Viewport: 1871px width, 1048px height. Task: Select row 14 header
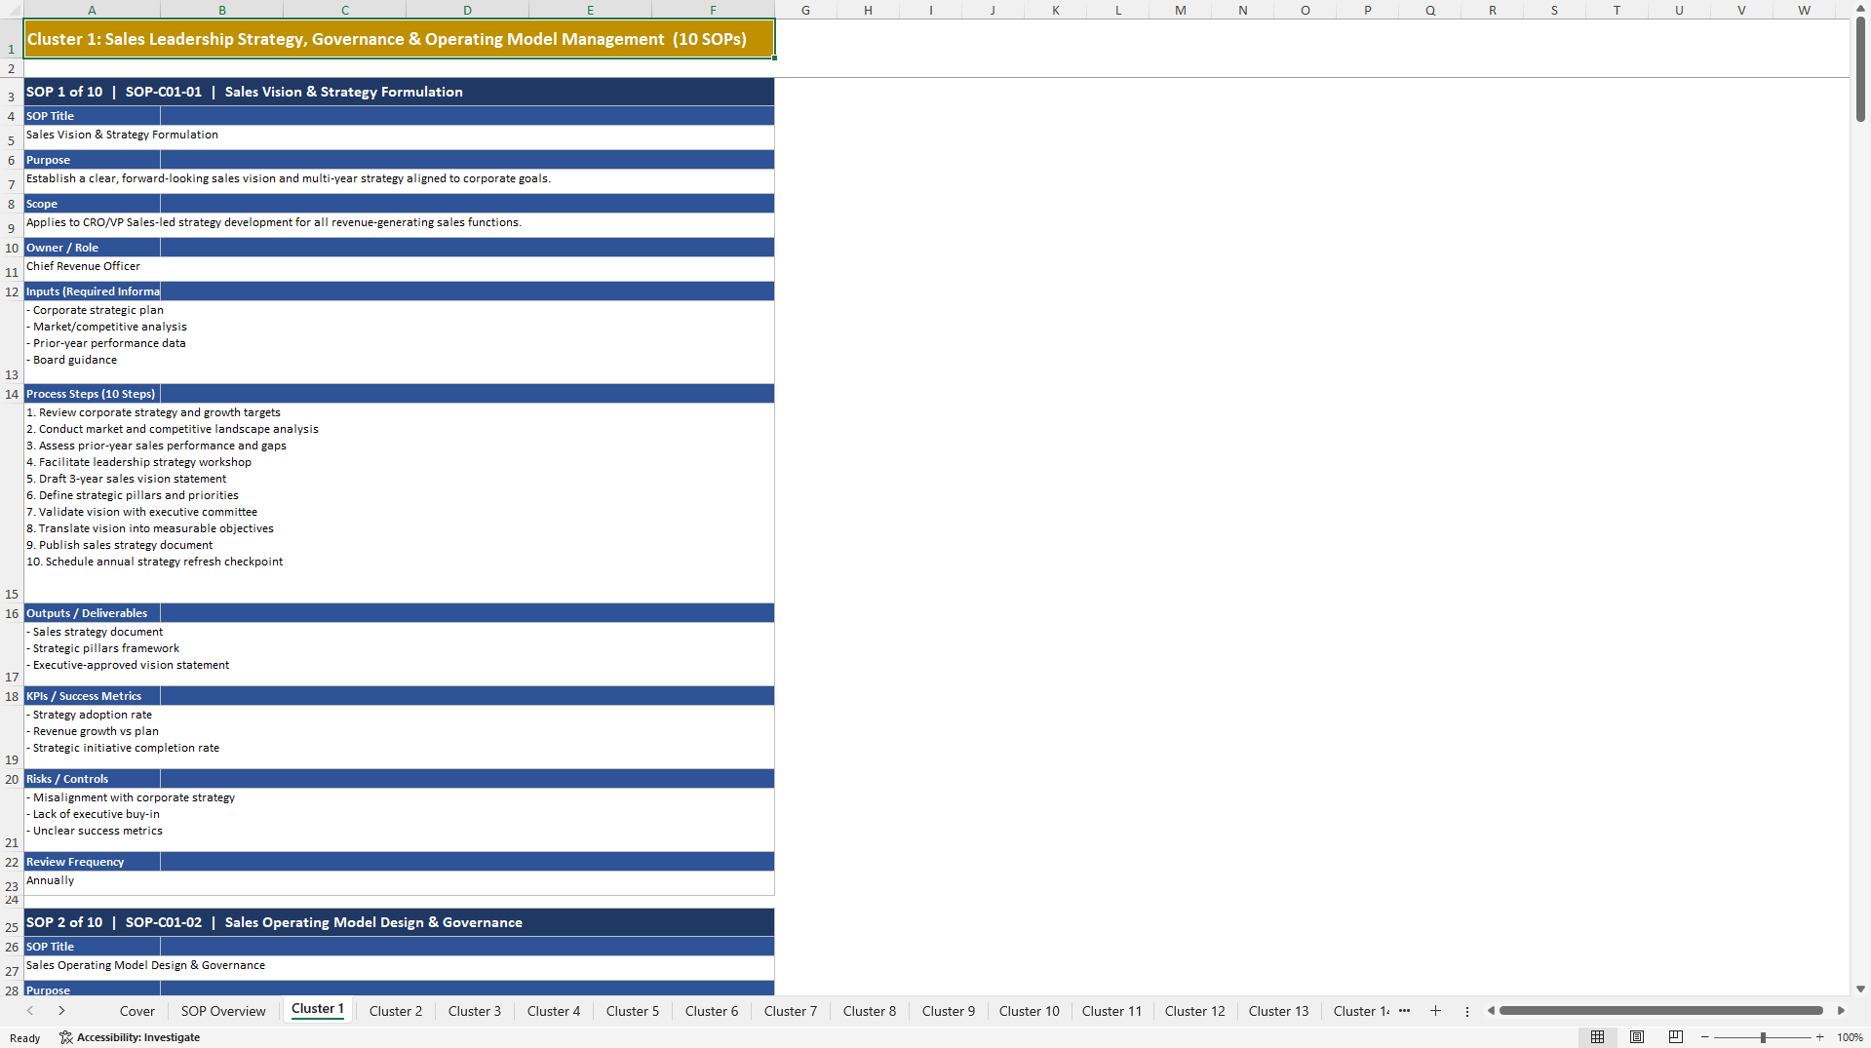[x=12, y=394]
